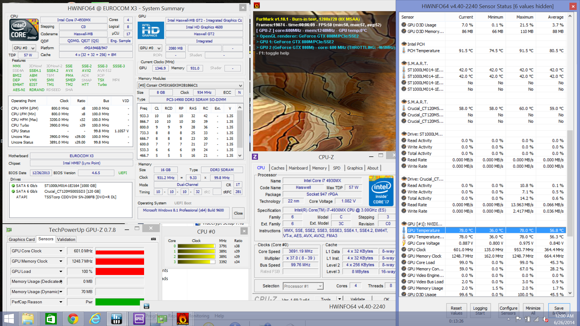Screen dimensions: 580x326
Task: Expand the Corsair memory module dropdown
Action: (x=190, y=85)
